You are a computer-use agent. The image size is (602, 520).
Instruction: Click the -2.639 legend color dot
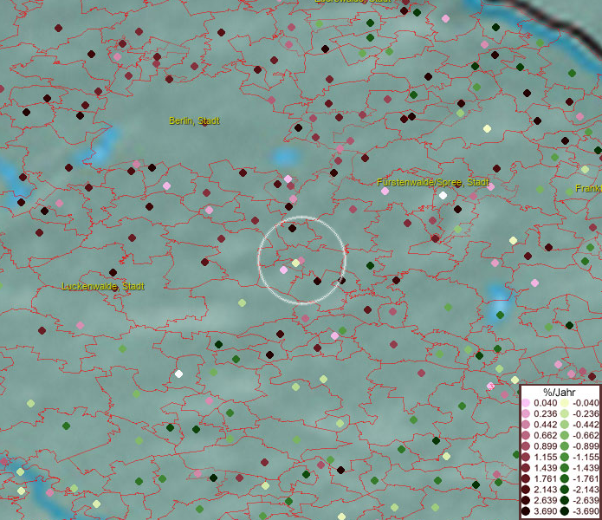565,500
